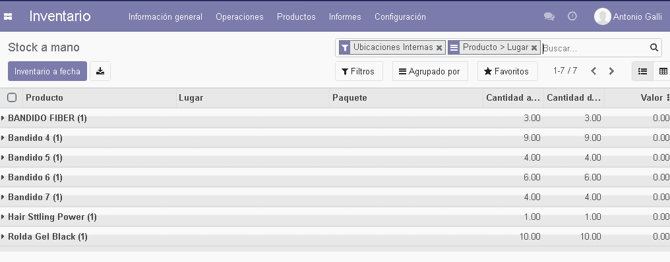Open the conversations chat icon
Viewport: 670px width, 262px height.
[x=549, y=16]
